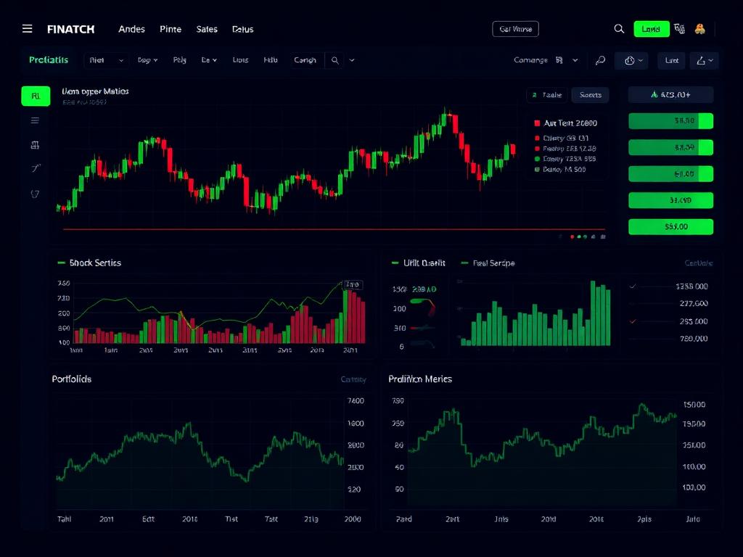Click the shield icon in the left sidebar
Image resolution: width=743 pixels, height=557 pixels.
tap(35, 194)
